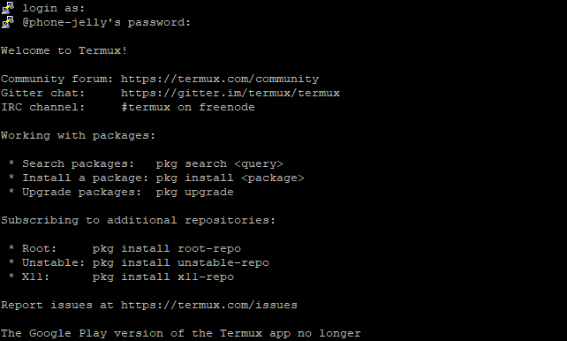Click the Search packages bullet label
This screenshot has width=567, height=341.
[78, 163]
